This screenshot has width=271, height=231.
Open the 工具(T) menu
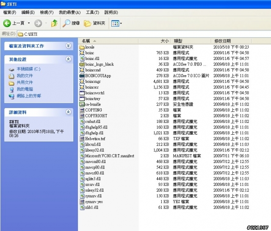click(92, 12)
